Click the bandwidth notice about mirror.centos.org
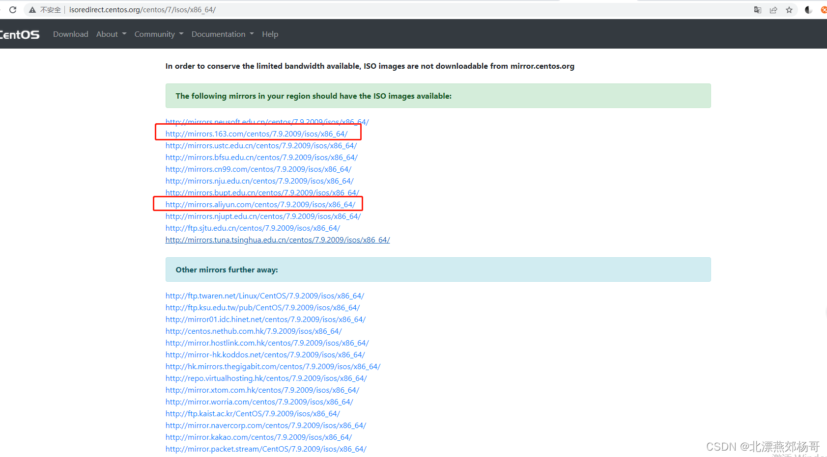This screenshot has height=457, width=827. tap(370, 66)
